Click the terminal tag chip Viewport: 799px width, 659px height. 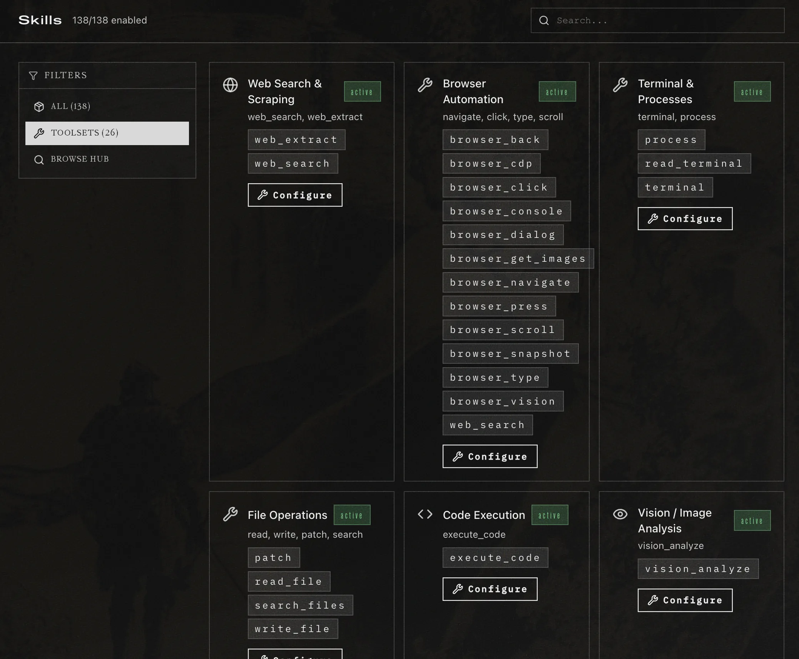tap(675, 187)
